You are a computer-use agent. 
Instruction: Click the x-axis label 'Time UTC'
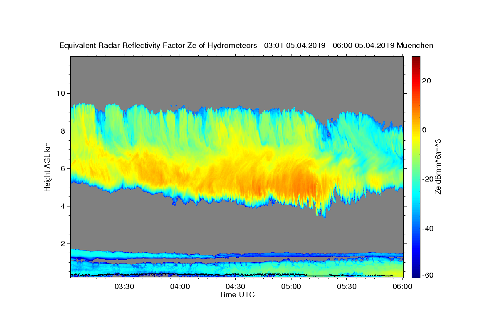(x=237, y=295)
